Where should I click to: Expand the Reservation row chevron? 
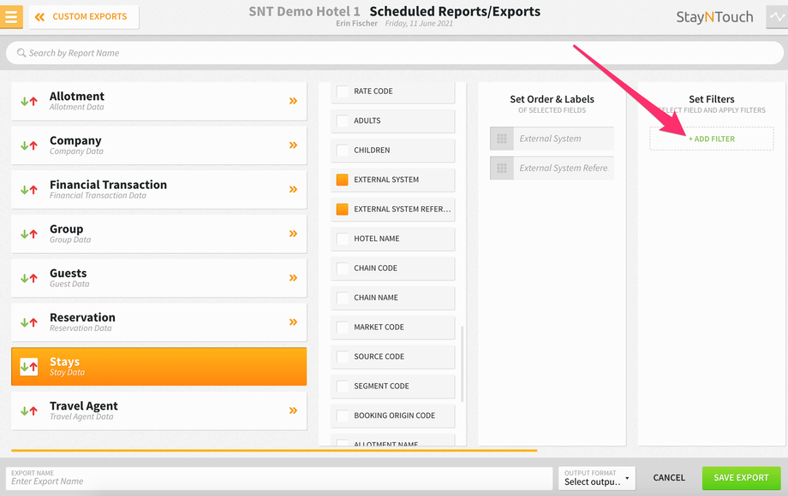tap(293, 322)
